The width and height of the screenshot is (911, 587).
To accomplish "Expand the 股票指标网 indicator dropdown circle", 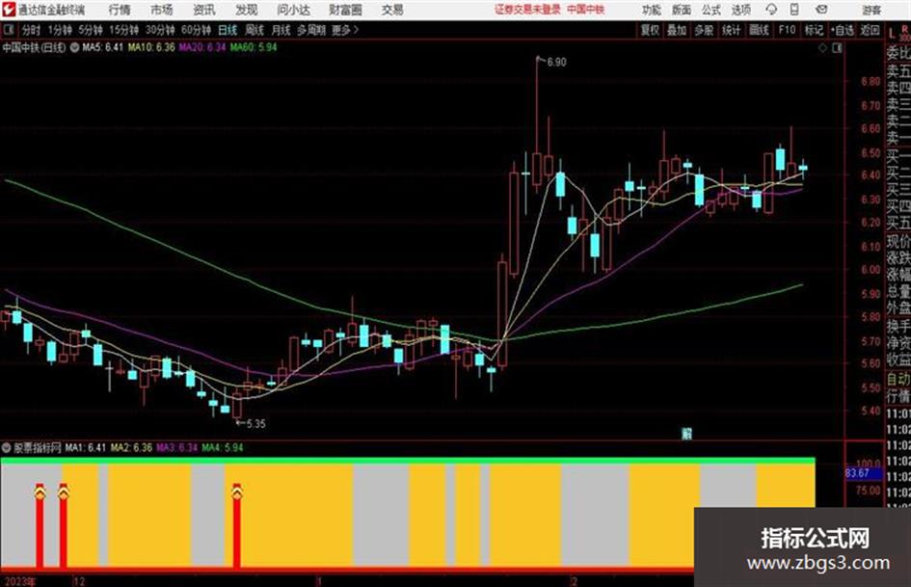I will (7, 447).
